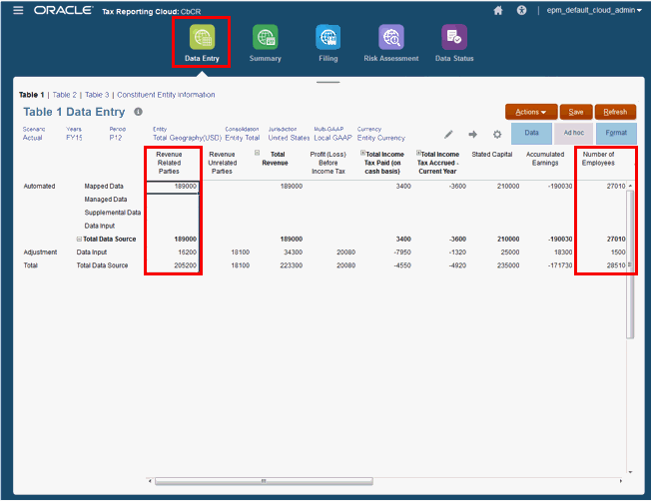Change Entity Total Geography(USD)
Viewport: 651px width, 501px height.
[188, 138]
